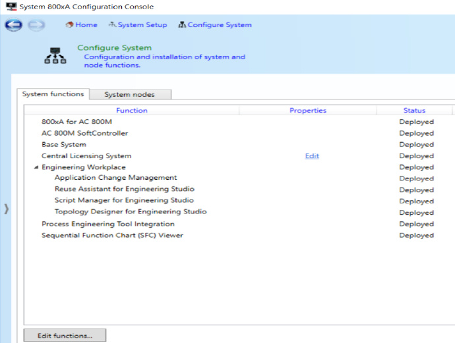Viewport: 455px width, 343px height.
Task: Go back with the blue back arrow
Action: (x=13, y=25)
